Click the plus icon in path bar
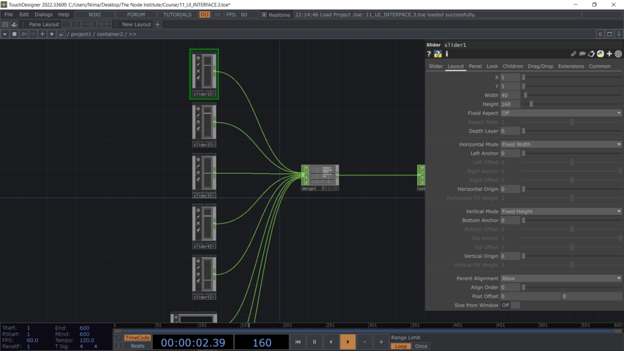The width and height of the screenshot is (624, 351). [x=42, y=34]
